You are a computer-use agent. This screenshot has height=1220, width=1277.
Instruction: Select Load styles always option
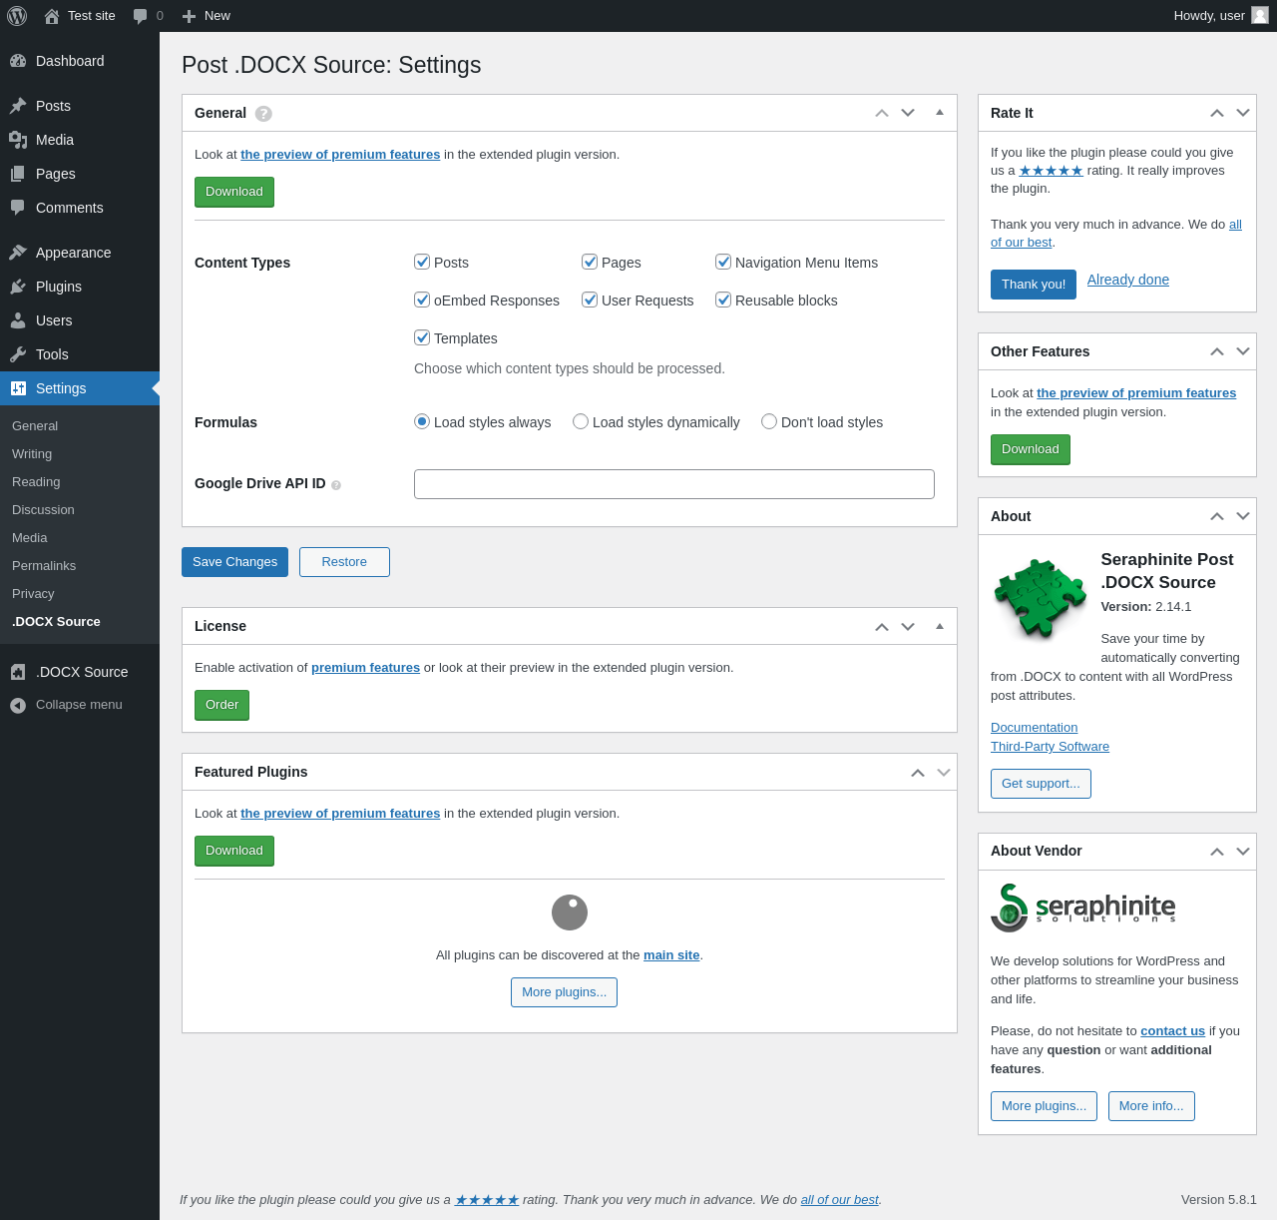(x=422, y=421)
